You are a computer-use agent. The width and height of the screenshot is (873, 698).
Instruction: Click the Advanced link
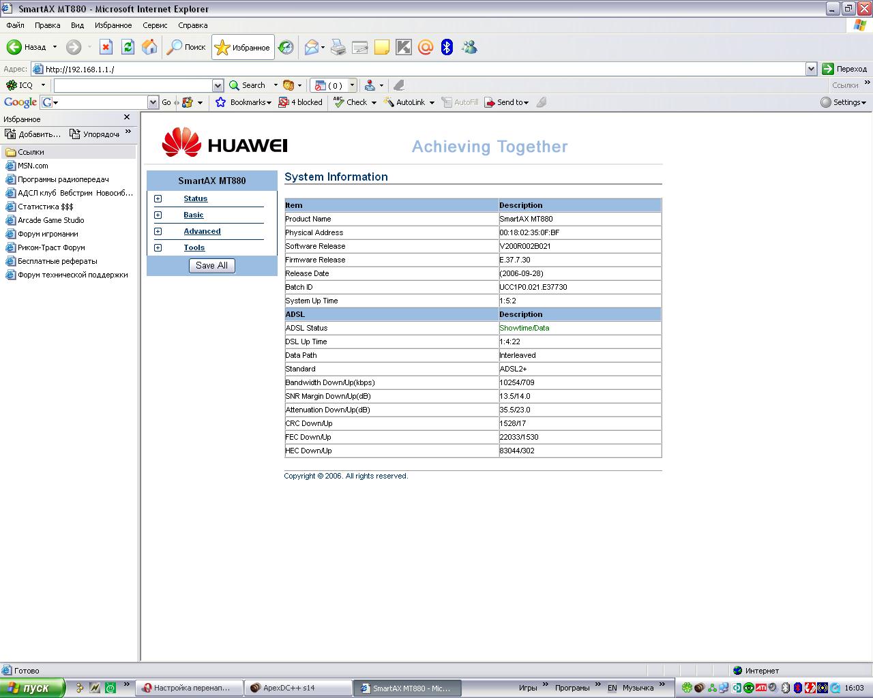pos(202,231)
